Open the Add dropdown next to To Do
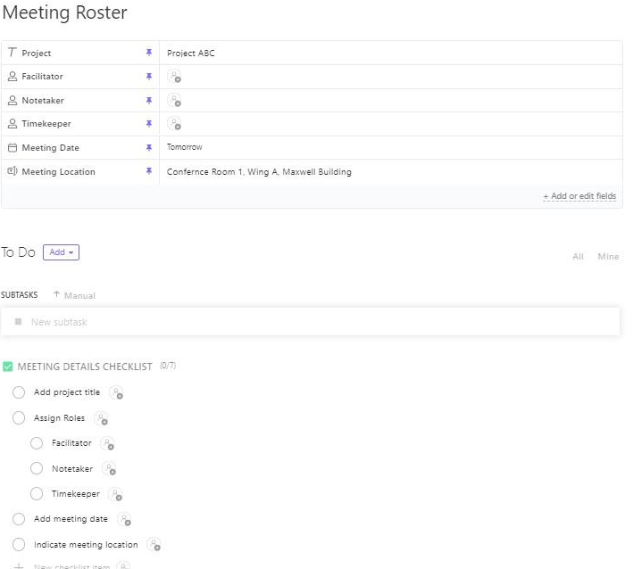Image resolution: width=633 pixels, height=569 pixels. tap(61, 252)
